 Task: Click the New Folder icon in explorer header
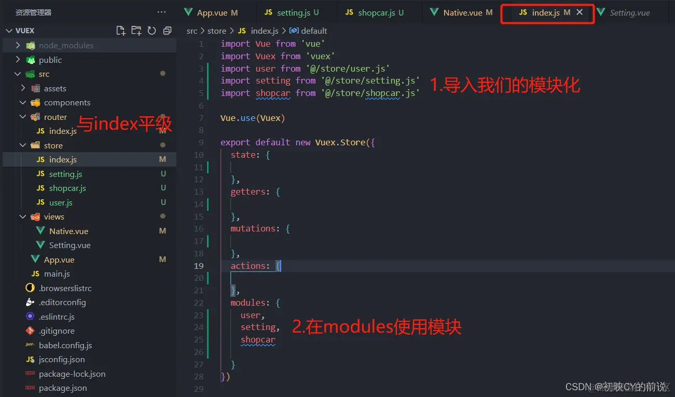pos(136,31)
